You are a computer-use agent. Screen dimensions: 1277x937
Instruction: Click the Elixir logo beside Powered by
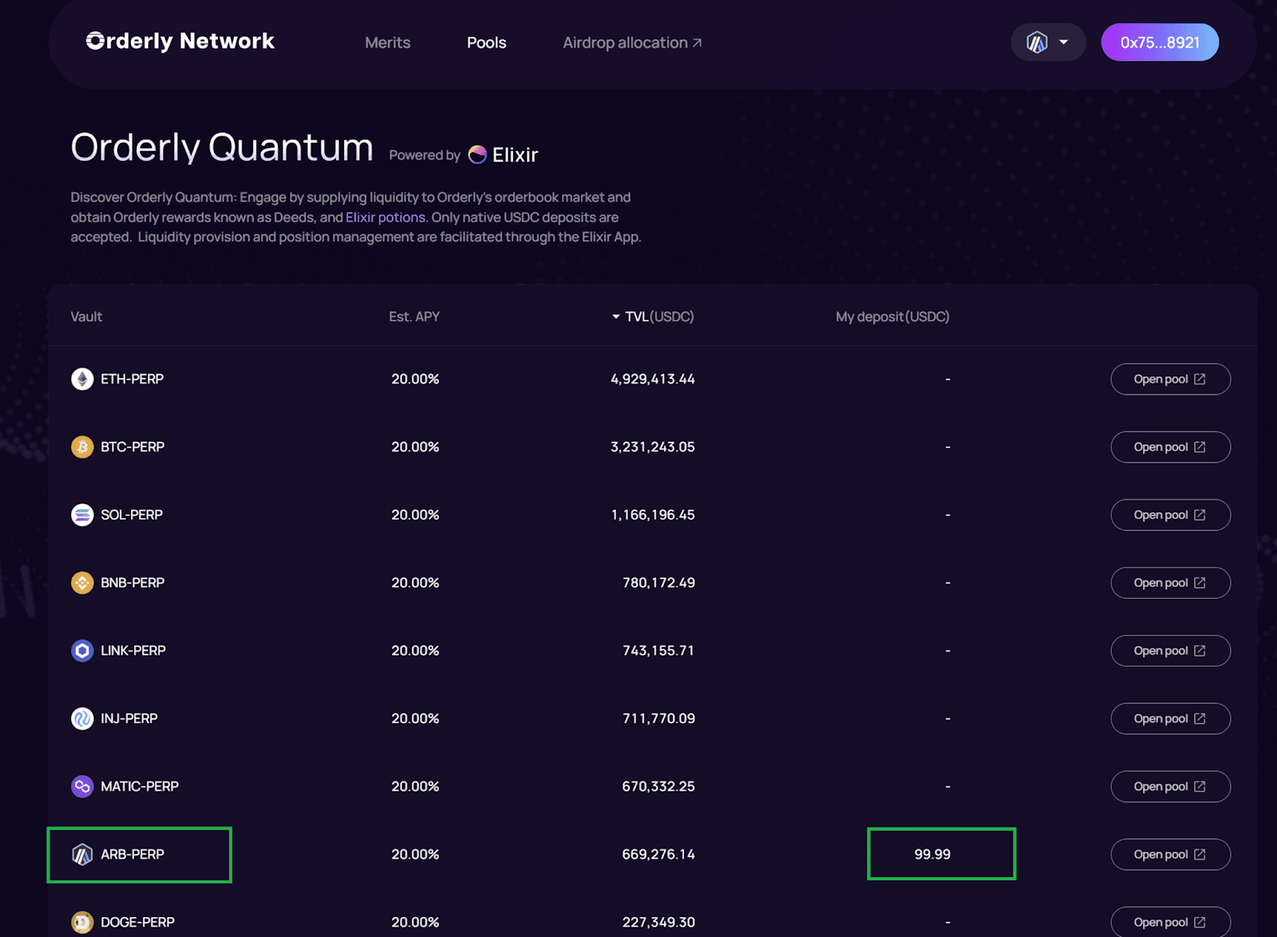click(x=504, y=155)
